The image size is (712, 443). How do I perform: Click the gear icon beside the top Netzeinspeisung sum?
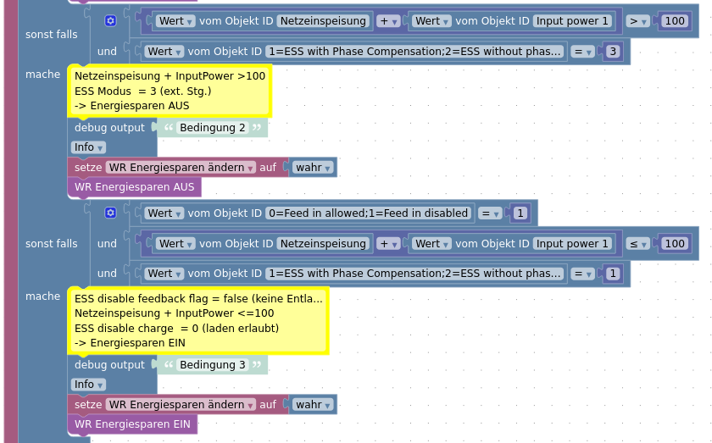pos(110,20)
